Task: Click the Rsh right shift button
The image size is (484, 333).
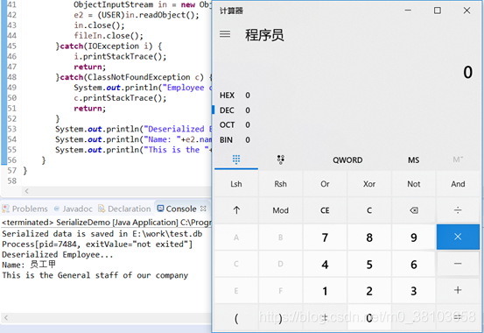Action: pyautogui.click(x=281, y=184)
